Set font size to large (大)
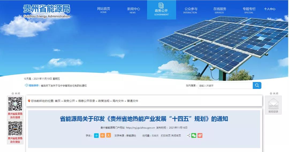Screen dimensions: 289x152 (109, 135)
